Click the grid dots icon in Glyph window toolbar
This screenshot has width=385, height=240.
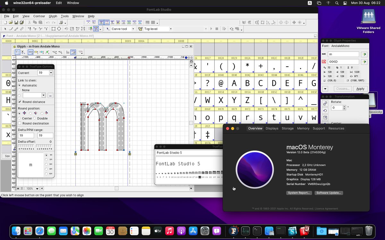tap(68, 52)
